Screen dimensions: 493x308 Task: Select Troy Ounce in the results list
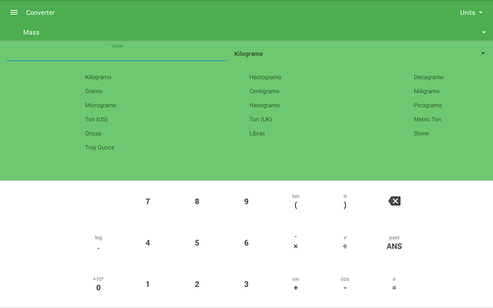click(99, 147)
